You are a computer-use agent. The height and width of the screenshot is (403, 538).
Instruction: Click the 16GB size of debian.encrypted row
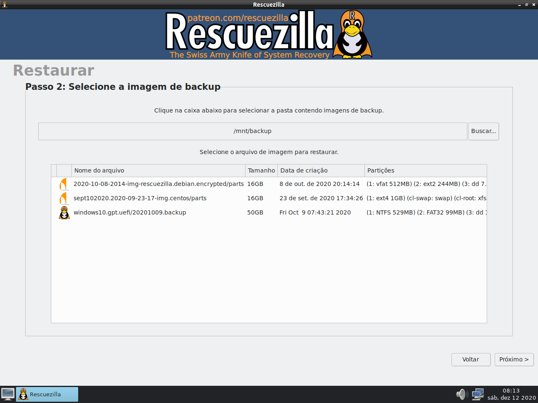click(x=255, y=184)
